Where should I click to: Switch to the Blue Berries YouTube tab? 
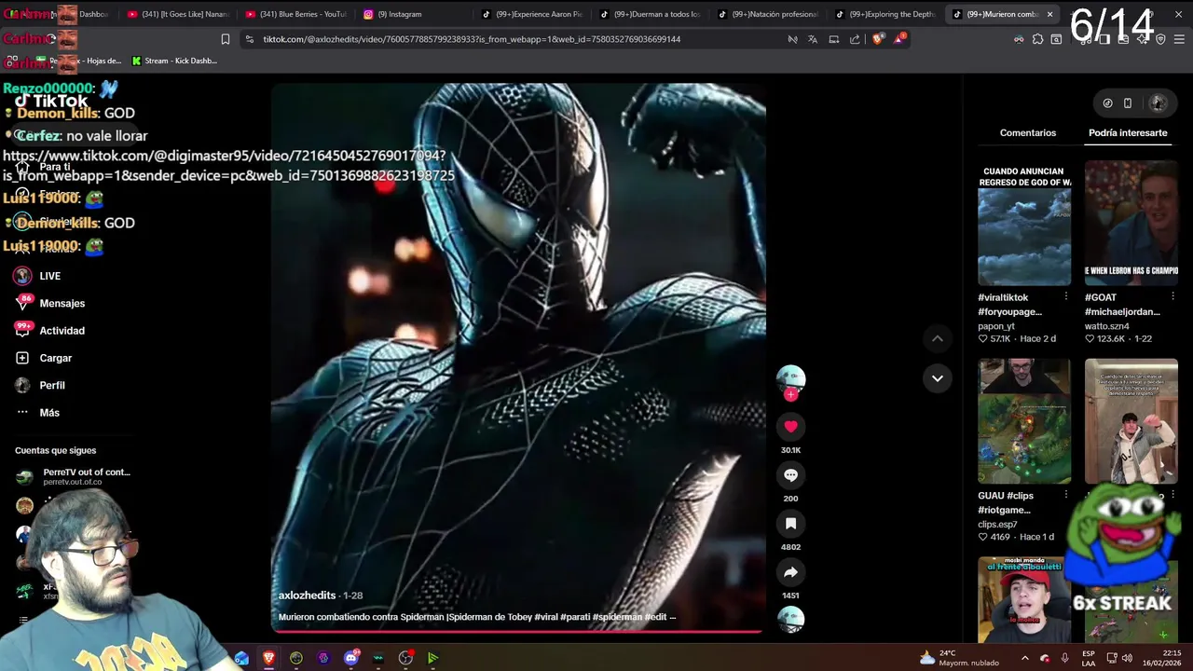[296, 14]
